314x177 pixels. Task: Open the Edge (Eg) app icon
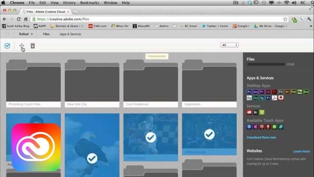coord(249,98)
